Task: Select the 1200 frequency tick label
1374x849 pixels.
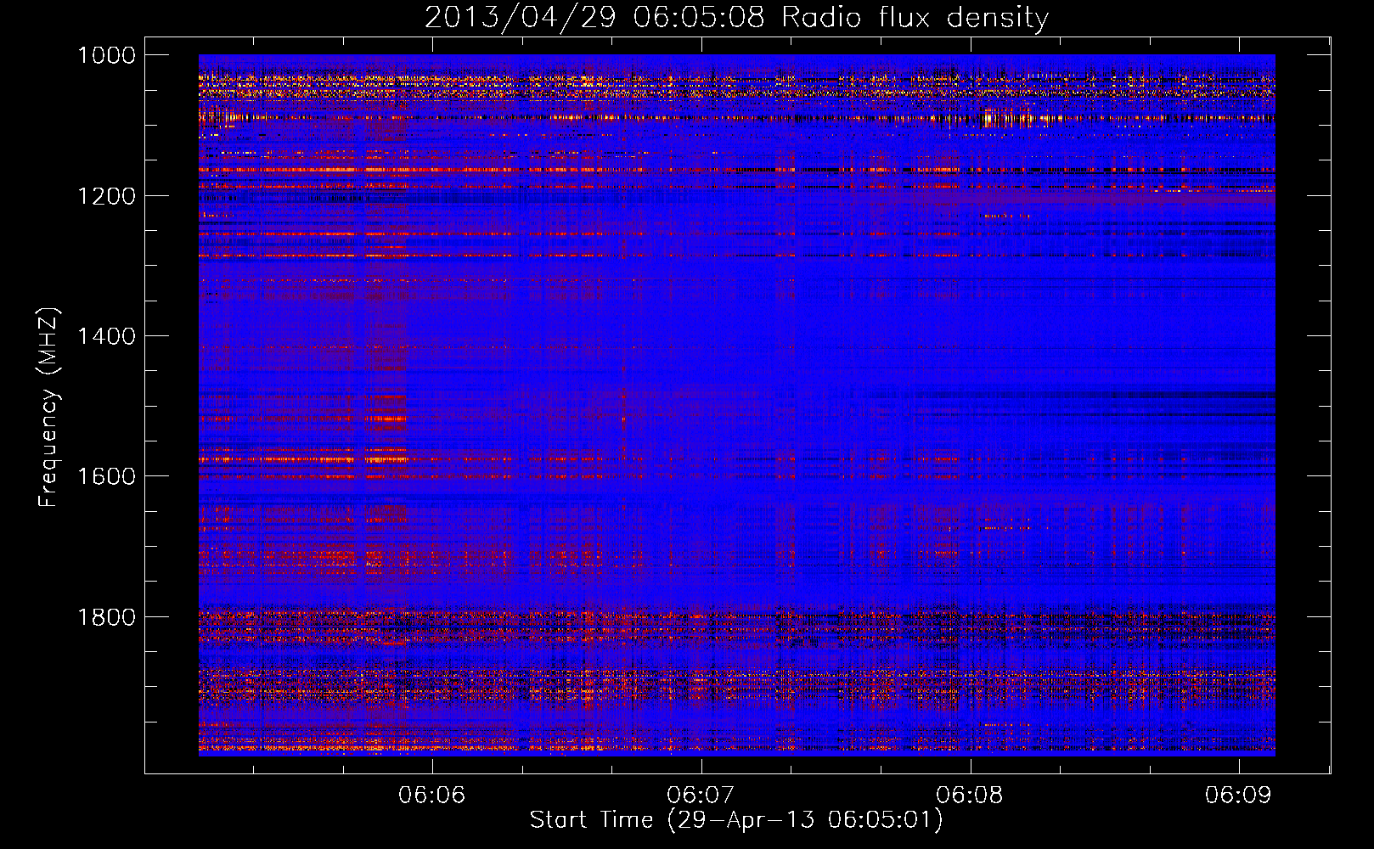Action: point(106,196)
